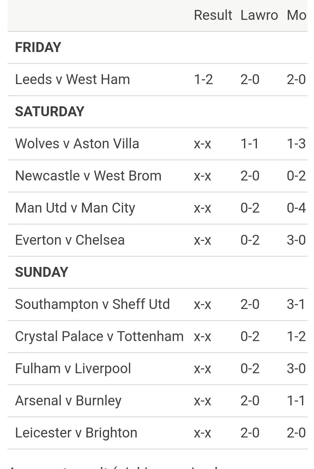
Task: Open the Wolves v Aston Villa fixture
Action: (x=77, y=144)
